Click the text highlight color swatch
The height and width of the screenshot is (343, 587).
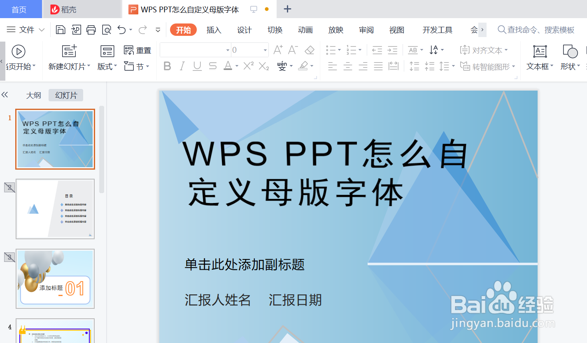303,66
